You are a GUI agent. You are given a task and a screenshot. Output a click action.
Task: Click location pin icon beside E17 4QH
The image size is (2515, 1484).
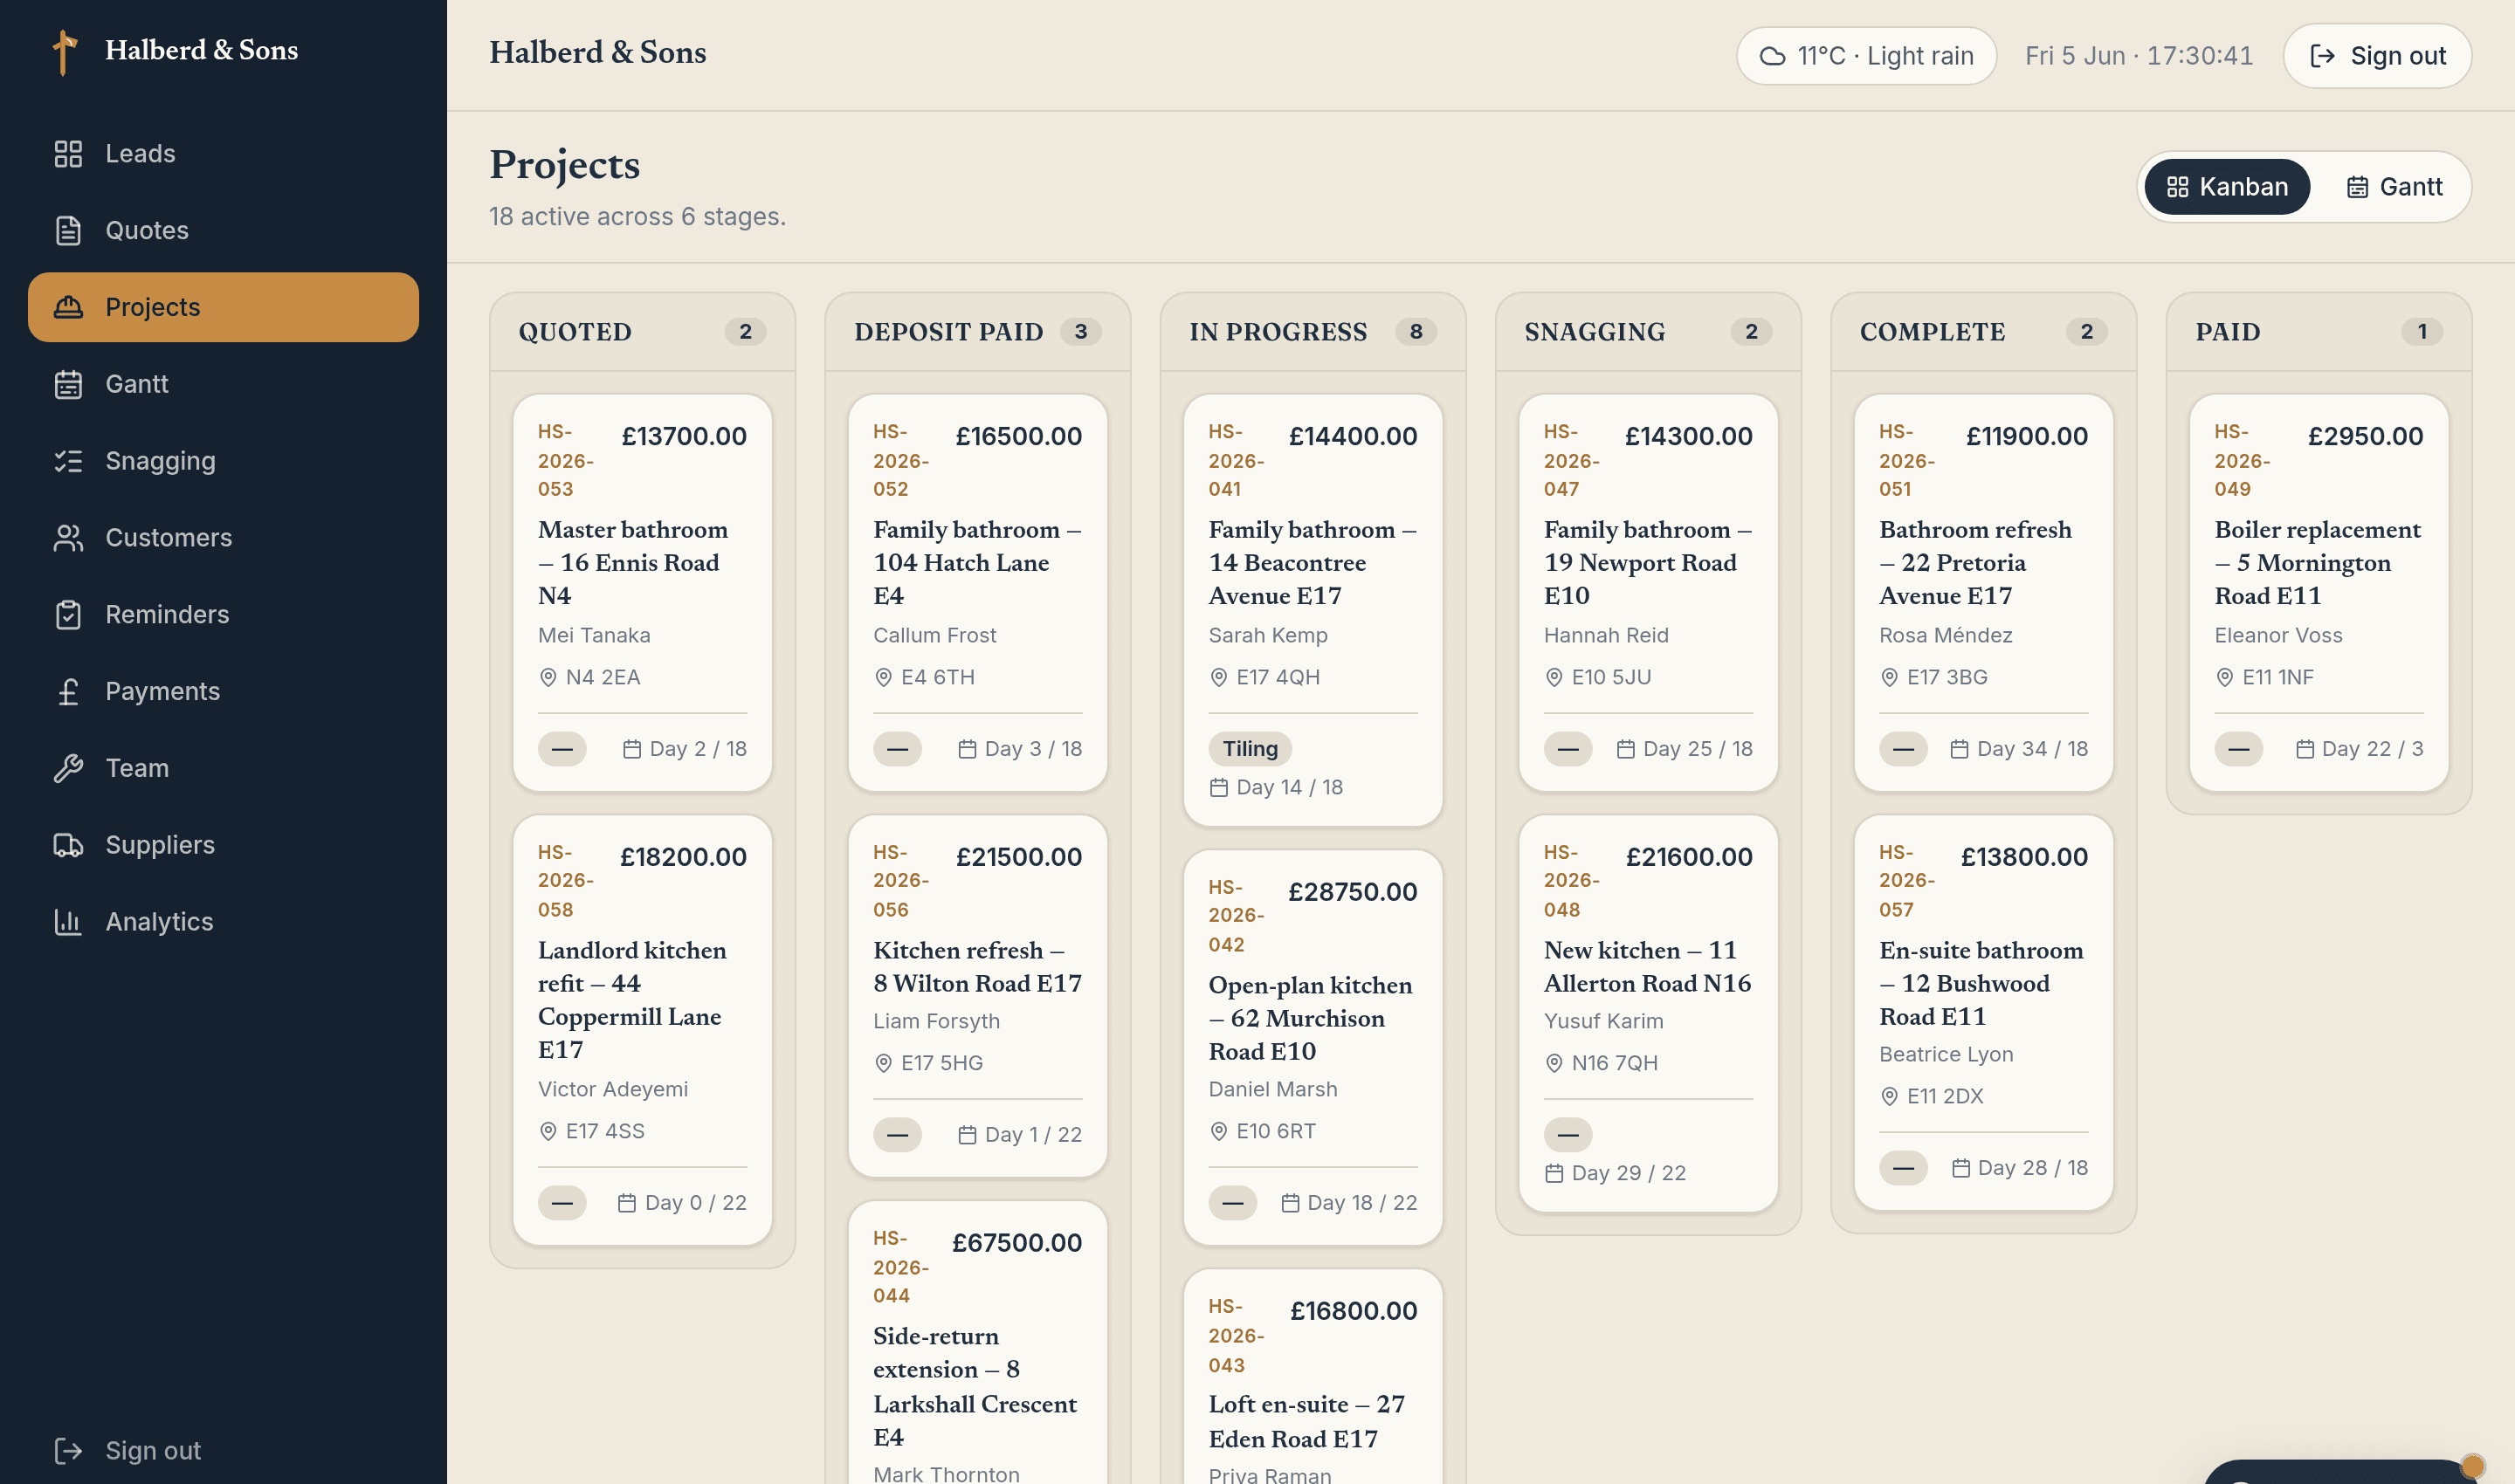click(x=1218, y=678)
